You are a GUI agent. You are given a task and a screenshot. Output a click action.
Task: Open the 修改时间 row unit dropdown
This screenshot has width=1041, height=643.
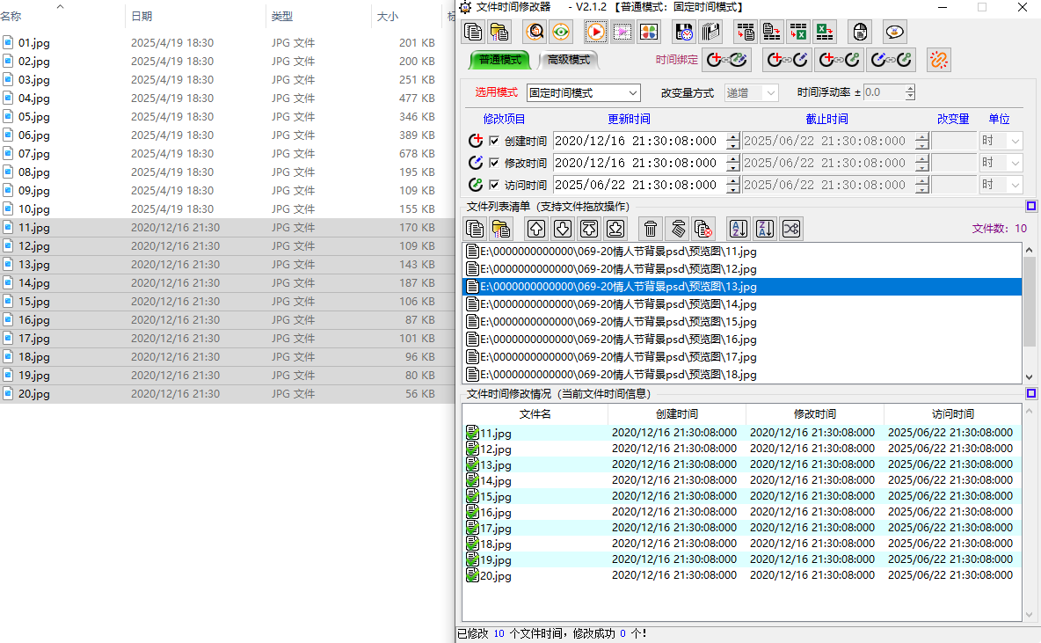[x=1001, y=163]
